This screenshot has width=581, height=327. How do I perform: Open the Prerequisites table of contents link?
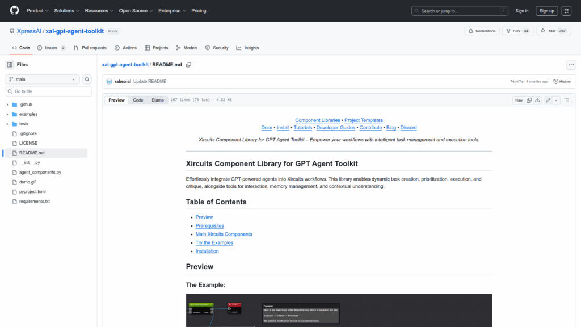pyautogui.click(x=209, y=225)
